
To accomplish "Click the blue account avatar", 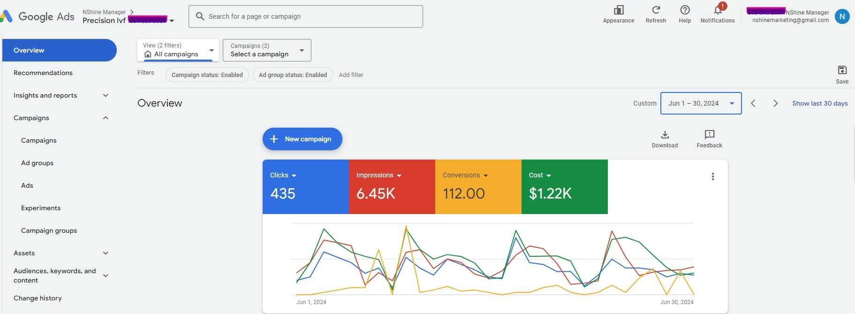I will [842, 16].
